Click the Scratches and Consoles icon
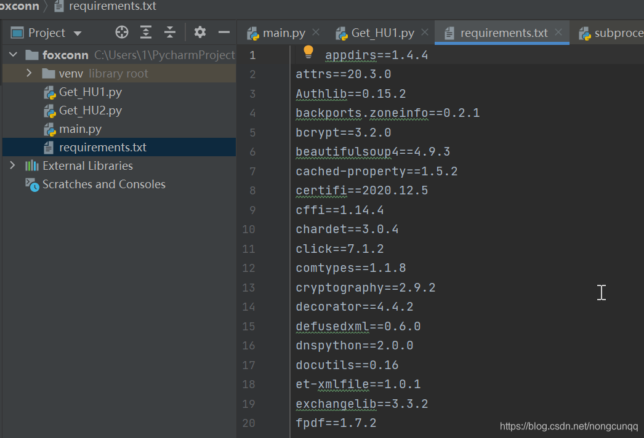This screenshot has width=644, height=438. (32, 185)
